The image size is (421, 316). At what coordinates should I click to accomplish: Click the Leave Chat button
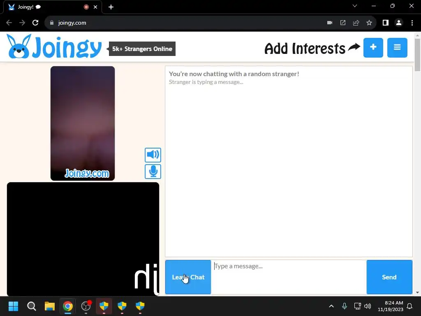point(188,277)
